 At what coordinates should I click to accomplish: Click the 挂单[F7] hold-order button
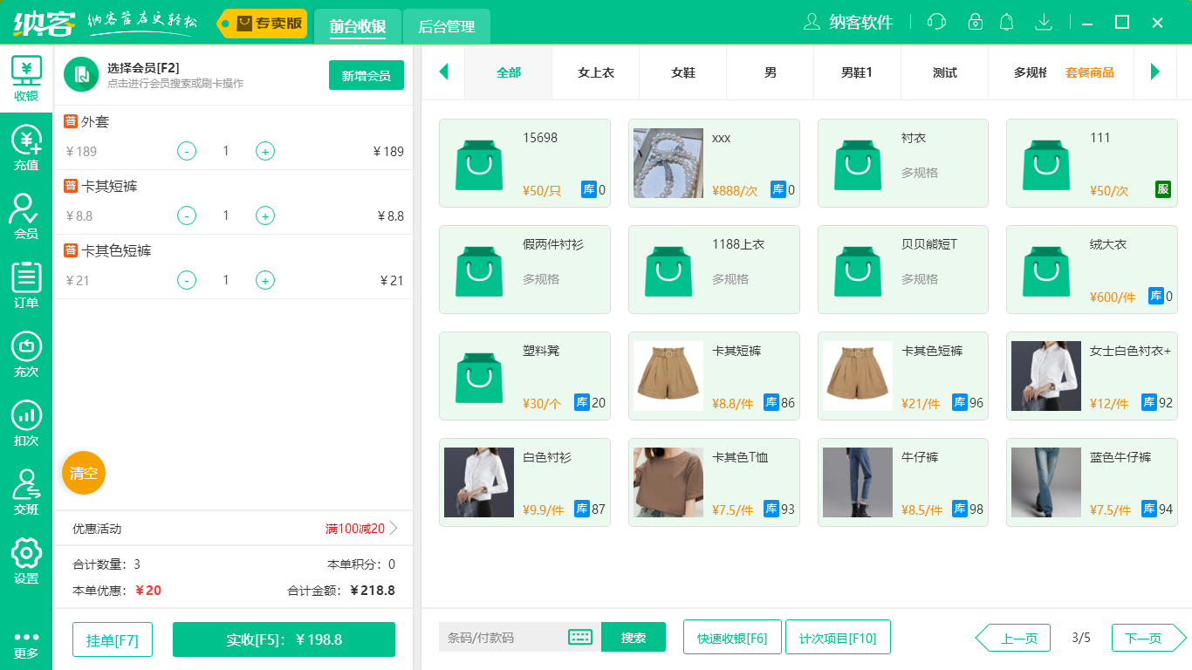click(x=112, y=639)
